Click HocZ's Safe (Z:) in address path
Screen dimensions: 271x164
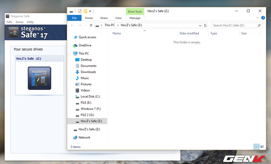[131, 25]
